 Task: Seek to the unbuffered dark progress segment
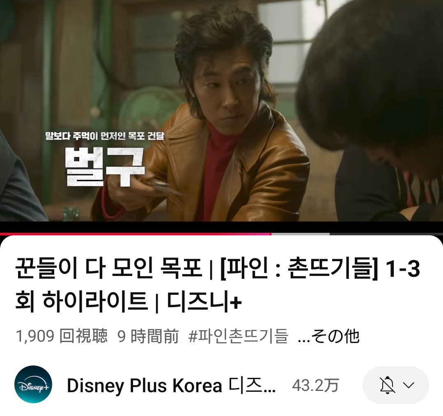click(386, 234)
